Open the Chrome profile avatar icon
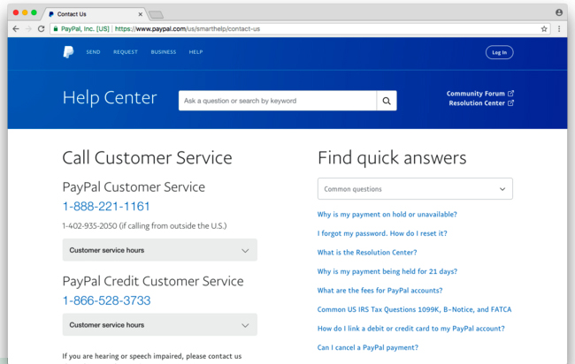 tap(559, 12)
